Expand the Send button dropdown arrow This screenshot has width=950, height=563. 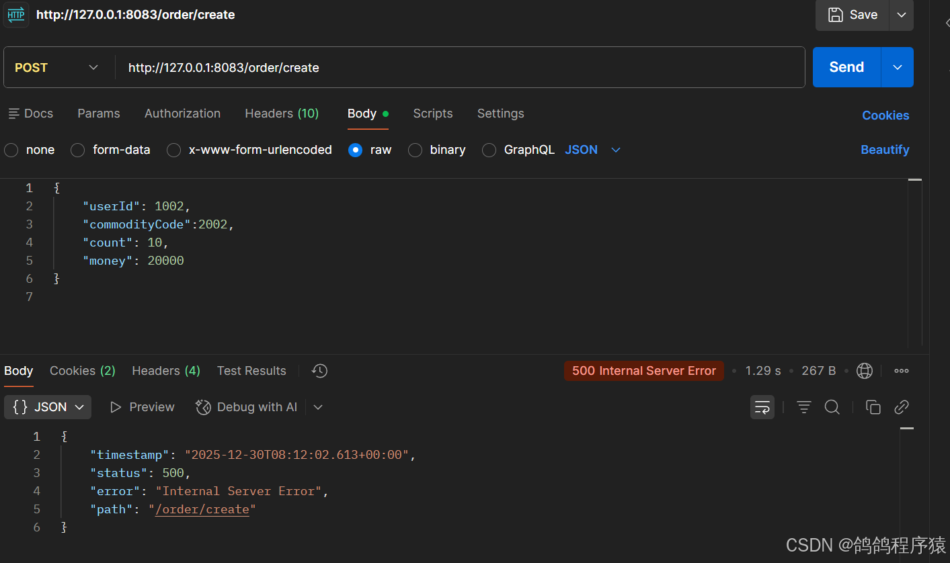[898, 67]
